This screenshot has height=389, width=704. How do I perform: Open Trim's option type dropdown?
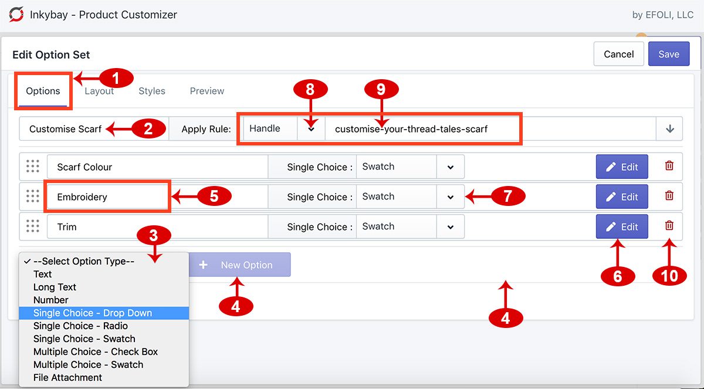451,226
